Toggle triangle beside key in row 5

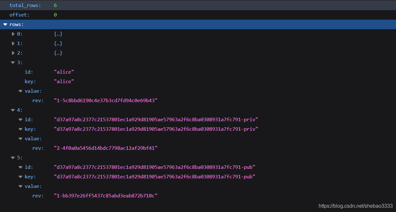[x=21, y=177]
